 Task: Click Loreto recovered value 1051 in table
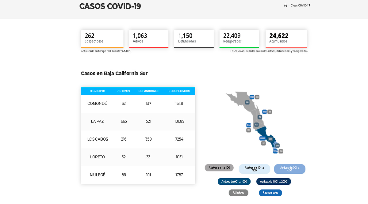(179, 157)
